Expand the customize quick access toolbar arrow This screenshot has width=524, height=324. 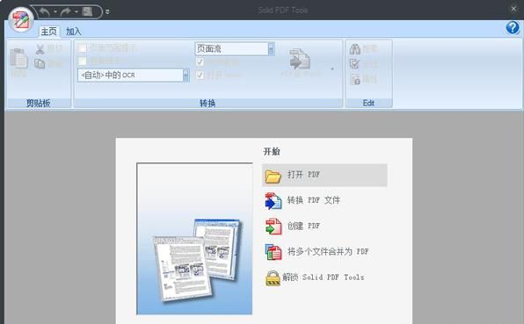click(107, 11)
